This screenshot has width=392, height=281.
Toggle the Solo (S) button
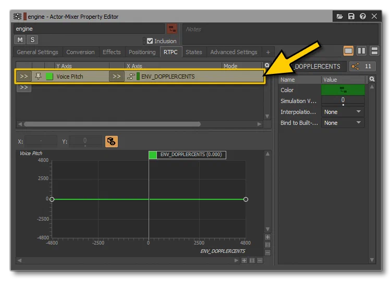pyautogui.click(x=32, y=40)
